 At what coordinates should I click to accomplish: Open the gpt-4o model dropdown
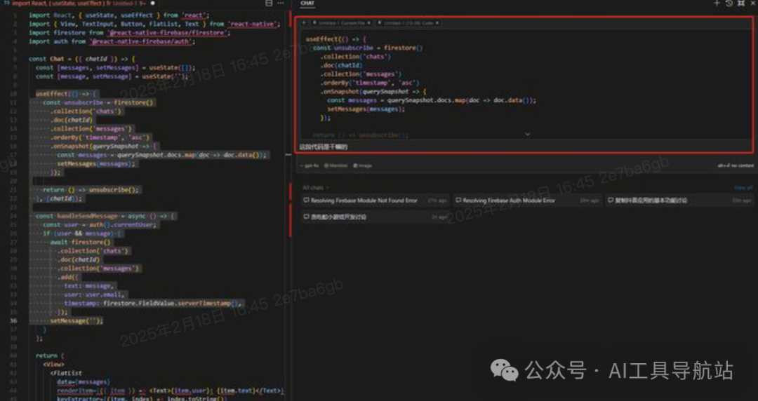(309, 165)
